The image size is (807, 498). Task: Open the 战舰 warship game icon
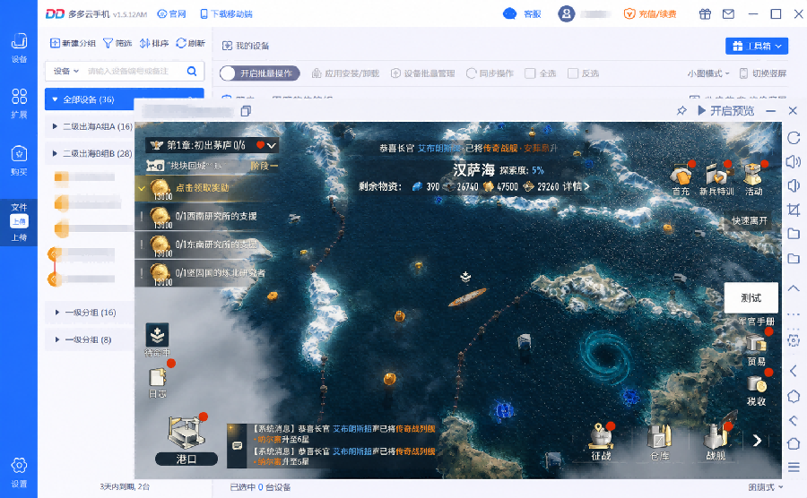[x=716, y=442]
